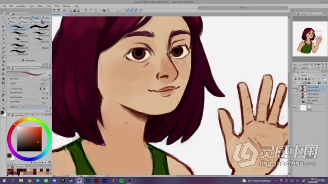Adjust the Navigator zoom slider

(304, 65)
